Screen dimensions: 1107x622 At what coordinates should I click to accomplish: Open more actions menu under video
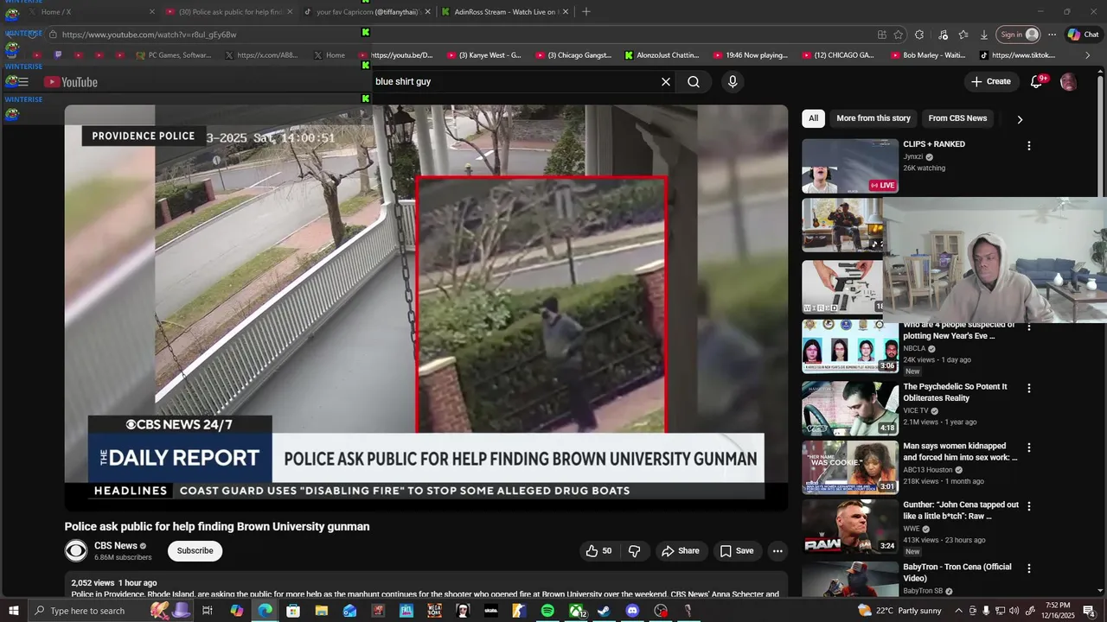coord(777,551)
